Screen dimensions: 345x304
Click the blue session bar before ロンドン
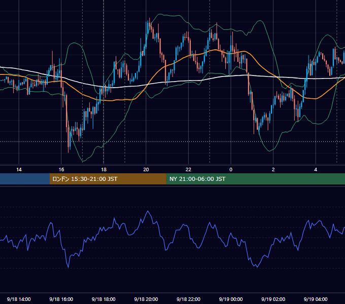click(25, 179)
